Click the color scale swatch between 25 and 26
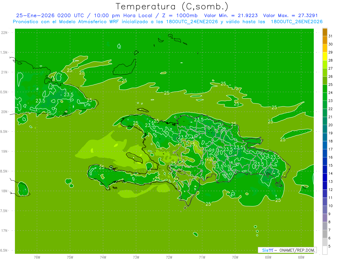The image size is (338, 261). pos(325,81)
